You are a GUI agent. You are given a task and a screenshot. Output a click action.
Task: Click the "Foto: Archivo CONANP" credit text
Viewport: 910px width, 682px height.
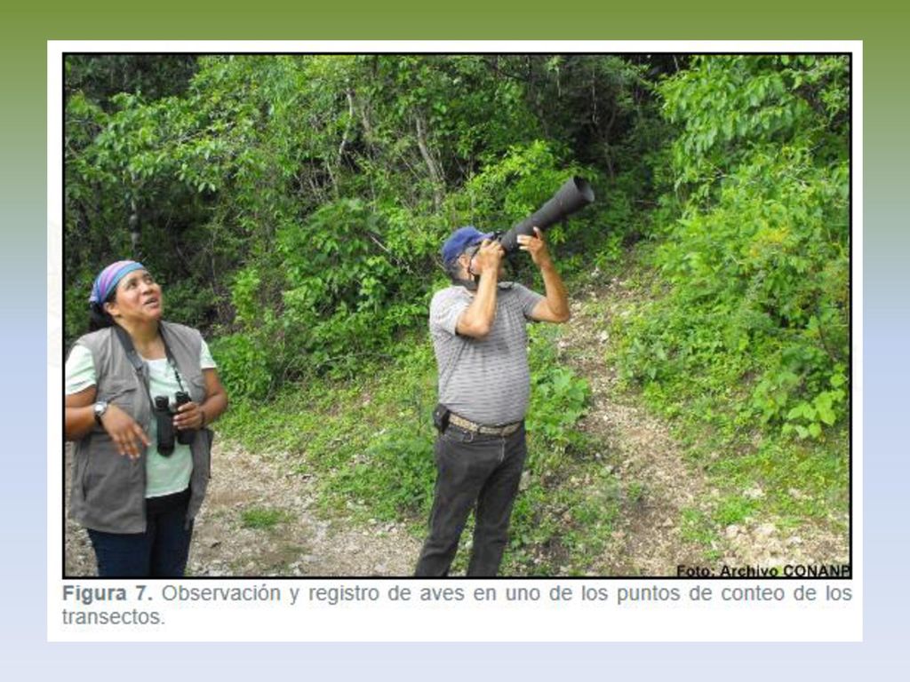point(762,571)
